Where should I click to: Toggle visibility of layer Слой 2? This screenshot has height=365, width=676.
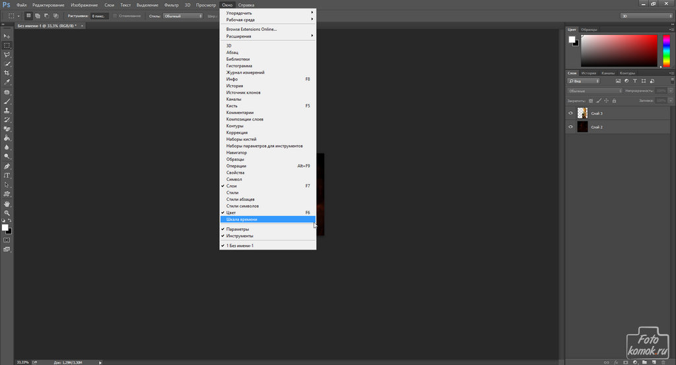tap(571, 126)
